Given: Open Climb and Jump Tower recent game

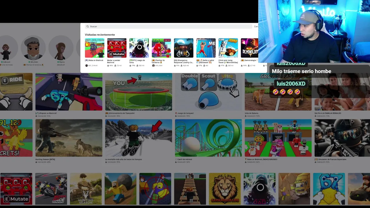Looking at the screenshot, I should pos(228,48).
